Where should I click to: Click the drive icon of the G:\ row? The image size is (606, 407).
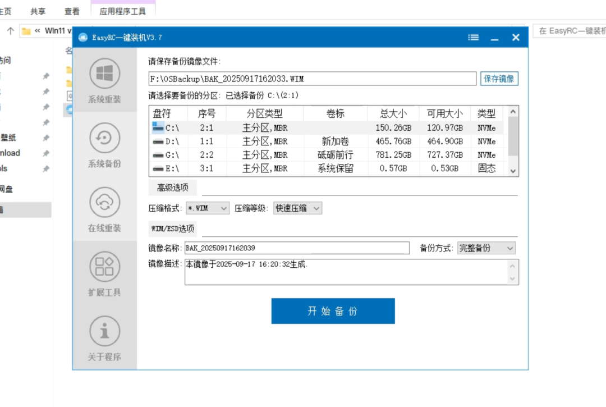(158, 155)
